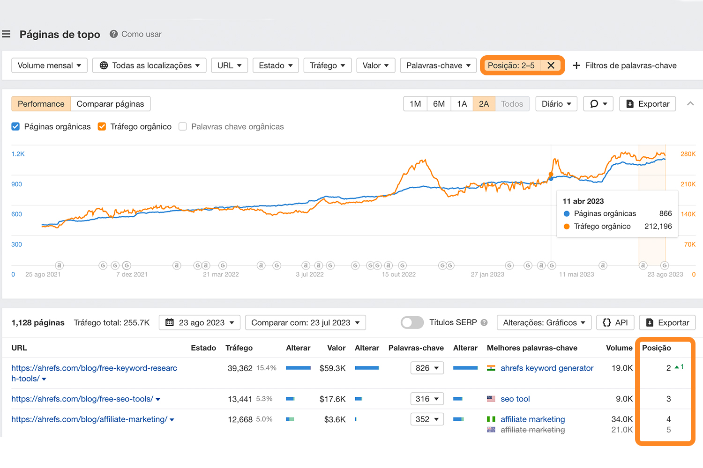Remove the Posição: 2–5 filter
703x468 pixels.
(x=551, y=65)
